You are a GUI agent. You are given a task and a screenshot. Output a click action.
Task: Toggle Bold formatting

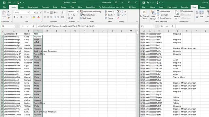point(14,17)
